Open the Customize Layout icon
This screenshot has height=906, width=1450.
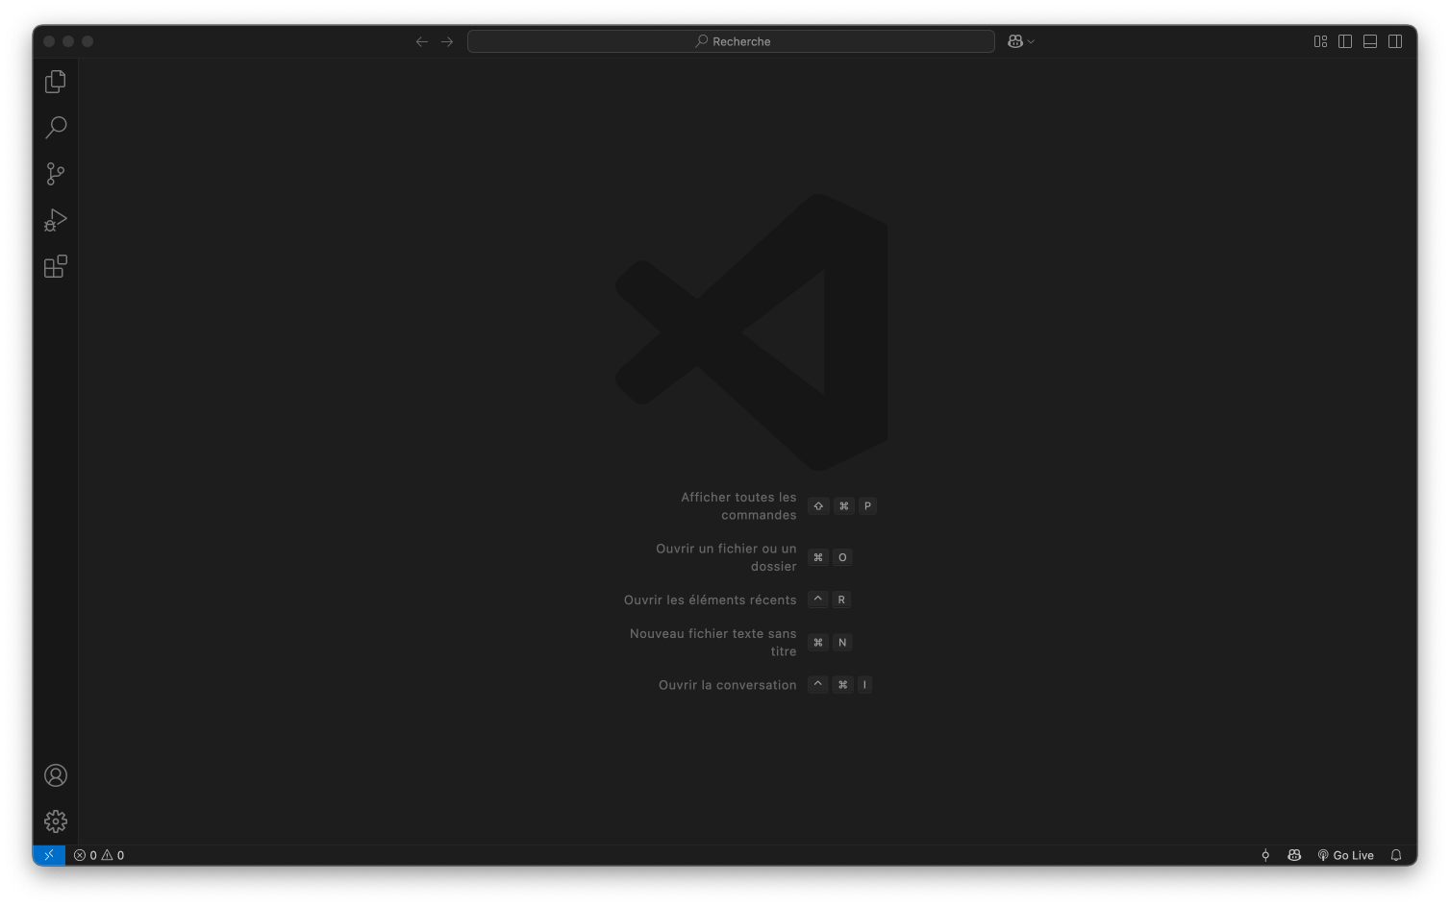click(x=1320, y=41)
